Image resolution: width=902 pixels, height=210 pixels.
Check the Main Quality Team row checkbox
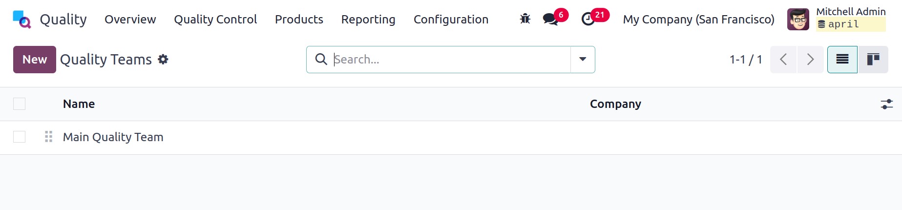point(20,137)
